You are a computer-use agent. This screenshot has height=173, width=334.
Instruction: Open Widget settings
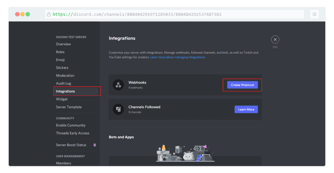(x=62, y=99)
